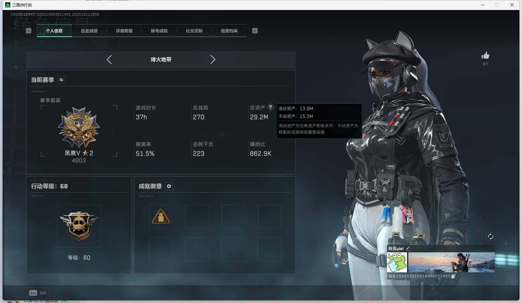Click the 击败干员 223 value
This screenshot has width=522, height=303.
(x=198, y=154)
